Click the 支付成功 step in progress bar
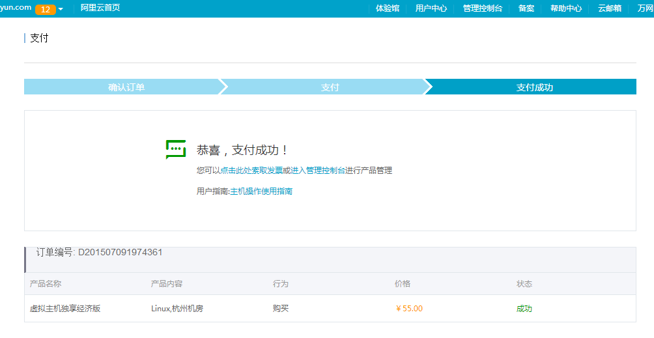 pyautogui.click(x=534, y=87)
